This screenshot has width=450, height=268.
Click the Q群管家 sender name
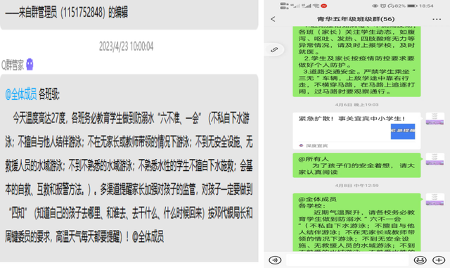[13, 65]
